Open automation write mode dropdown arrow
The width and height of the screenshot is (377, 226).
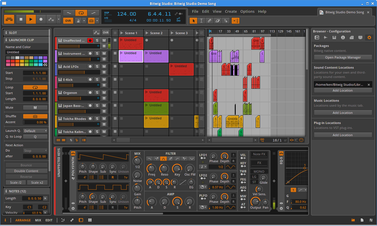point(59,19)
